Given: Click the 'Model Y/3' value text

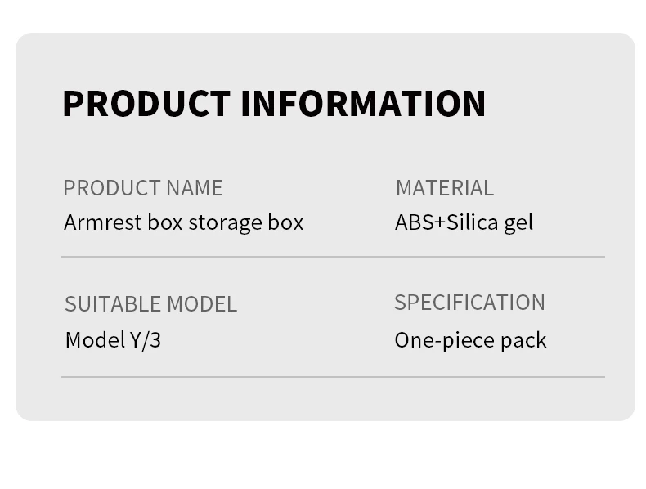Looking at the screenshot, I should [113, 339].
